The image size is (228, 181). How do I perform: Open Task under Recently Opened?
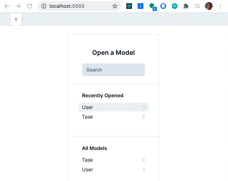[x=113, y=117]
